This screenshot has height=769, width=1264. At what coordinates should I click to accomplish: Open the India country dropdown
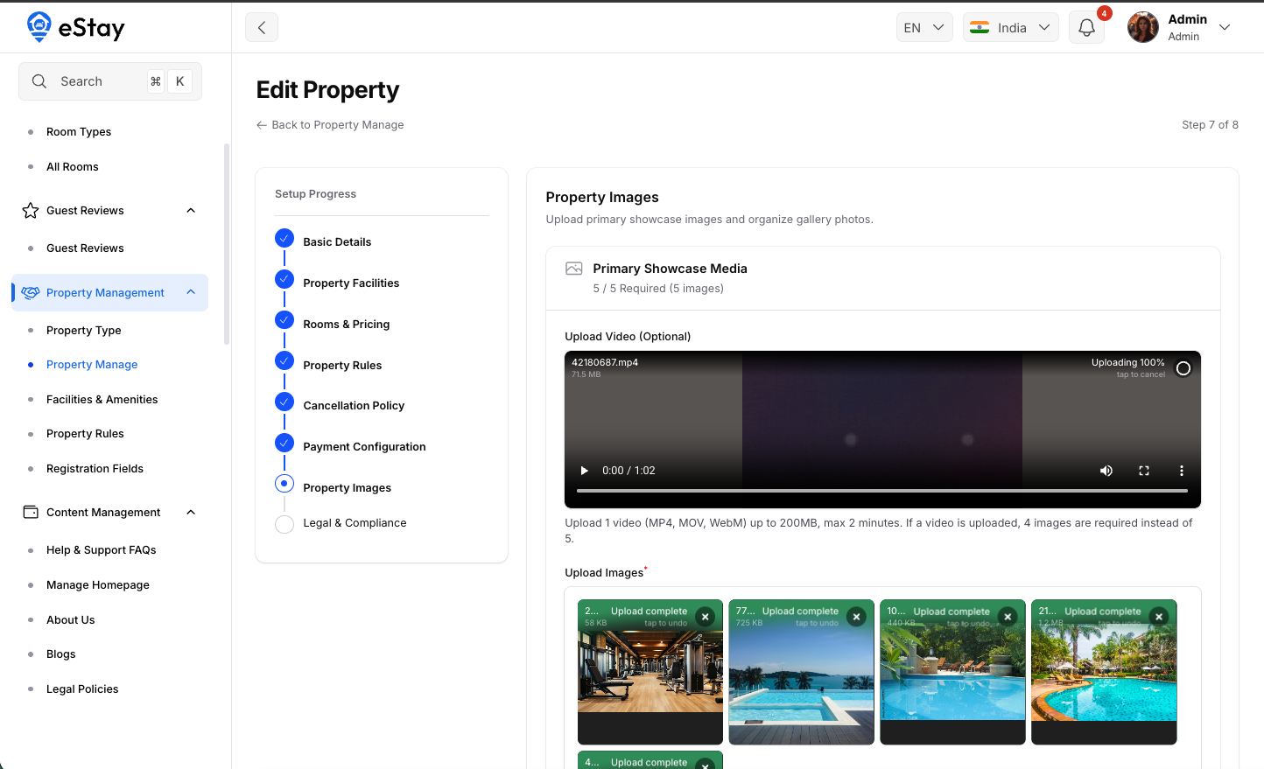pyautogui.click(x=1011, y=27)
